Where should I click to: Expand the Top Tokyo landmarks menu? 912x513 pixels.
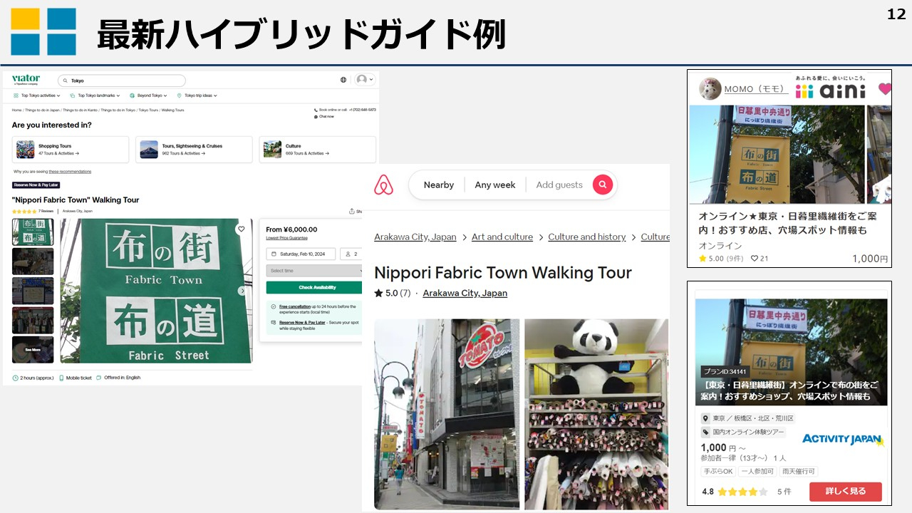click(x=95, y=95)
